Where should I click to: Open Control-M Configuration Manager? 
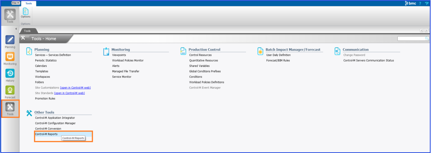pyautogui.click(x=55, y=123)
